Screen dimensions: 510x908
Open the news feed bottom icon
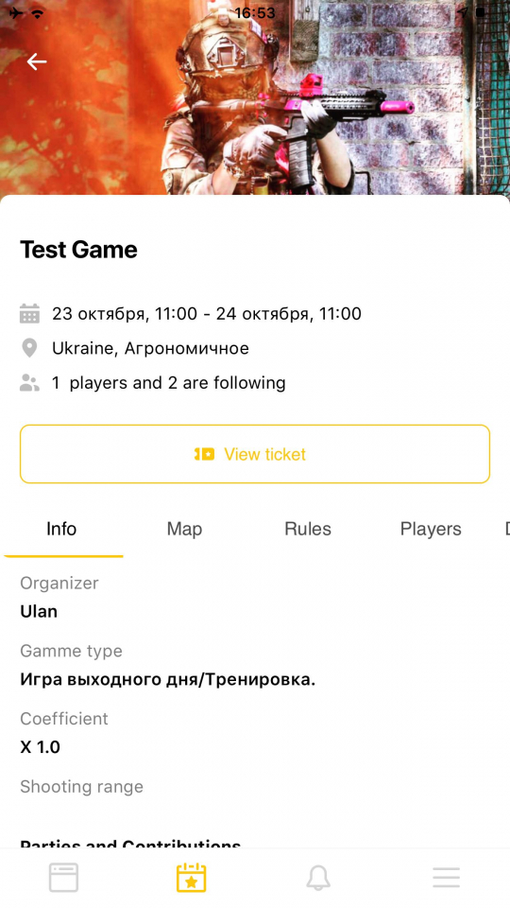pos(63,878)
